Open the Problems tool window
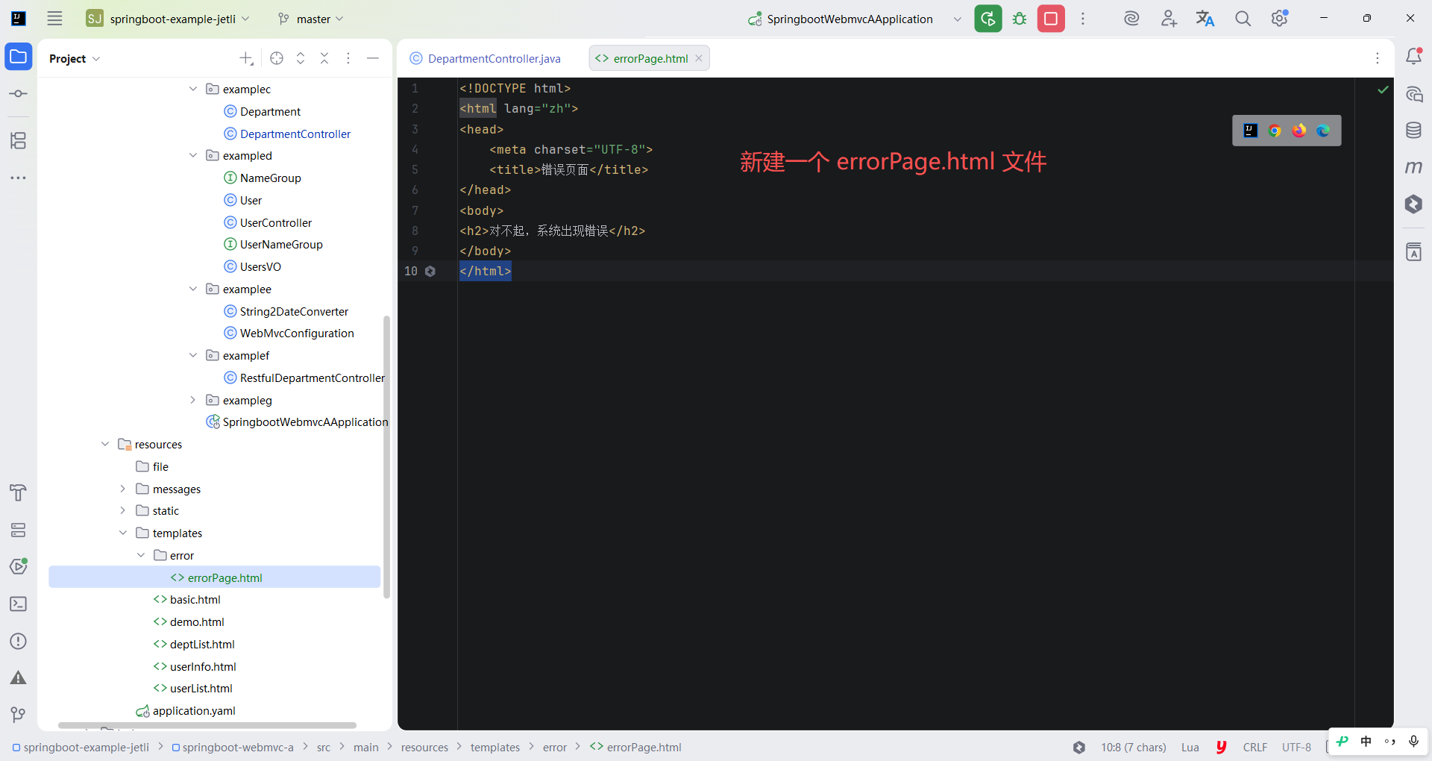1432x761 pixels. [19, 641]
